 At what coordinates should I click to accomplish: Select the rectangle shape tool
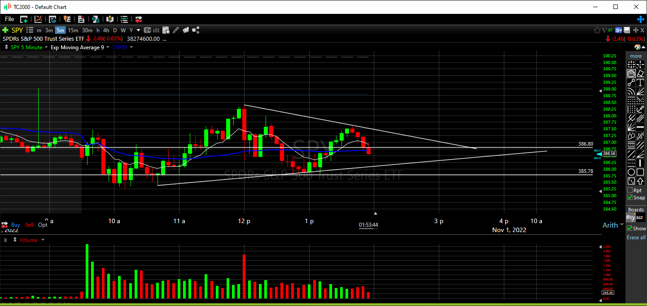coord(640,172)
